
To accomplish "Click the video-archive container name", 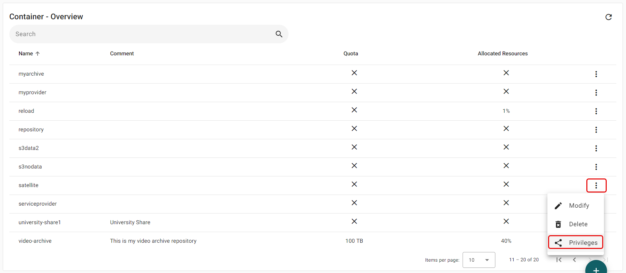I will pos(35,241).
